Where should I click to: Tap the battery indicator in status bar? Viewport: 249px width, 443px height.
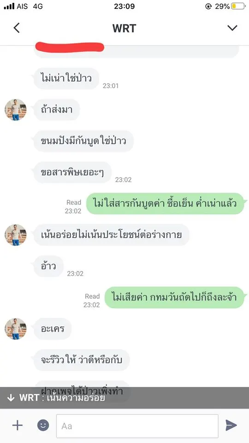tap(238, 6)
